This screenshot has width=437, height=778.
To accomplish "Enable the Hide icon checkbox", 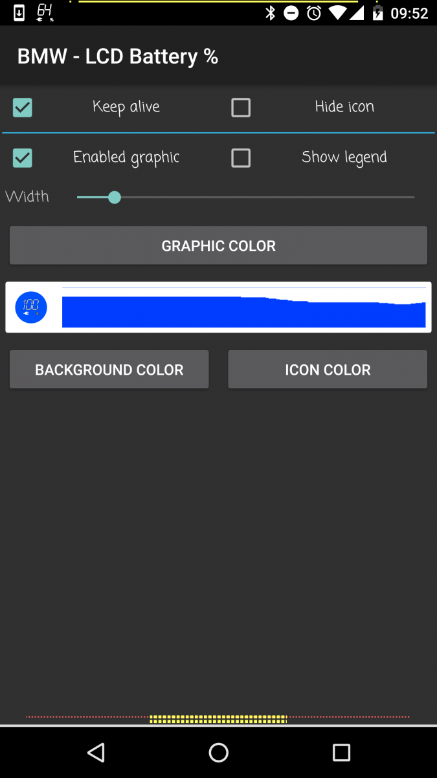I will pyautogui.click(x=241, y=108).
